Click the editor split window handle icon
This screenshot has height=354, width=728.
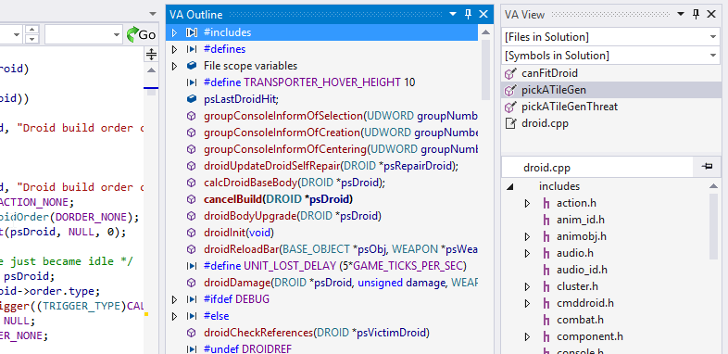pos(151,55)
